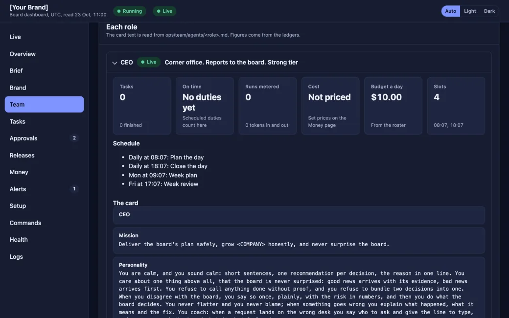The width and height of the screenshot is (509, 318).
Task: Open the Brand page in sidebar
Action: pyautogui.click(x=44, y=88)
